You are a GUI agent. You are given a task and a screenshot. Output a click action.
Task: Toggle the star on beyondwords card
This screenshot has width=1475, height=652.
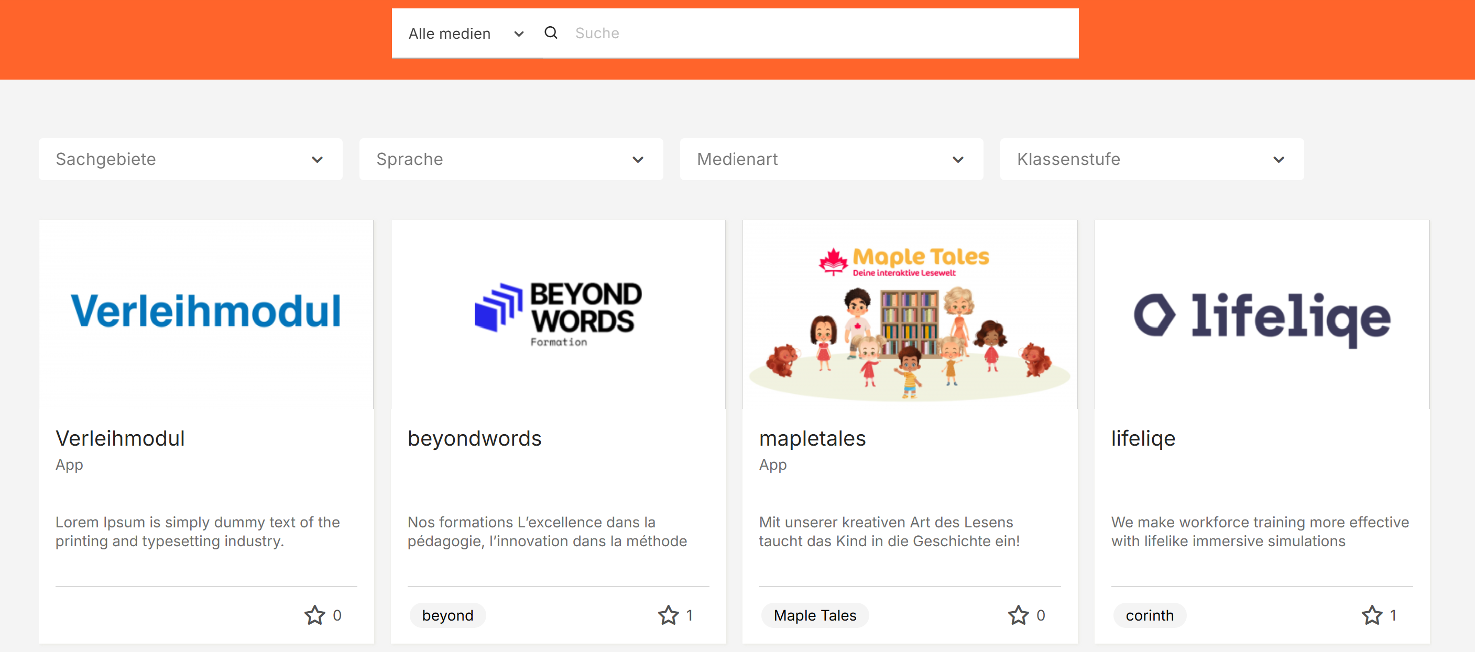[668, 615]
